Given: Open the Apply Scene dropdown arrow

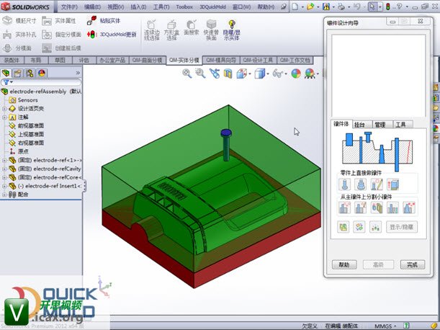Looking at the screenshot, I should [318, 74].
